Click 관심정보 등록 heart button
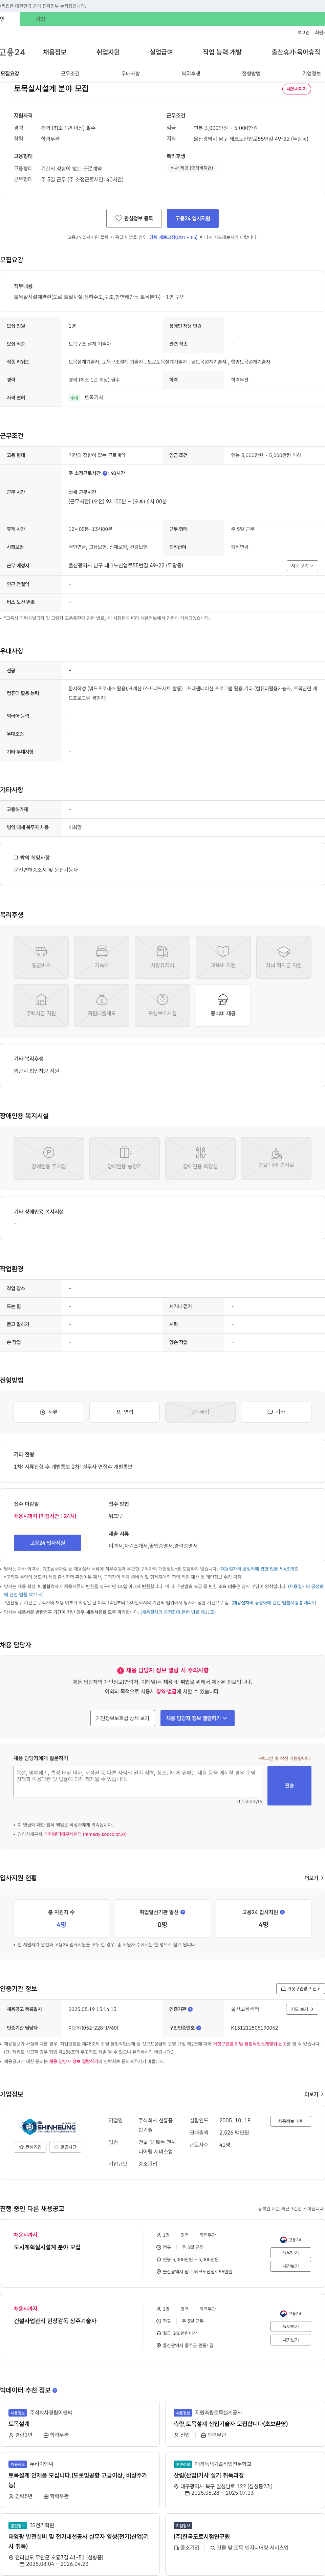Viewport: 325px width, 2576px height. point(134,218)
